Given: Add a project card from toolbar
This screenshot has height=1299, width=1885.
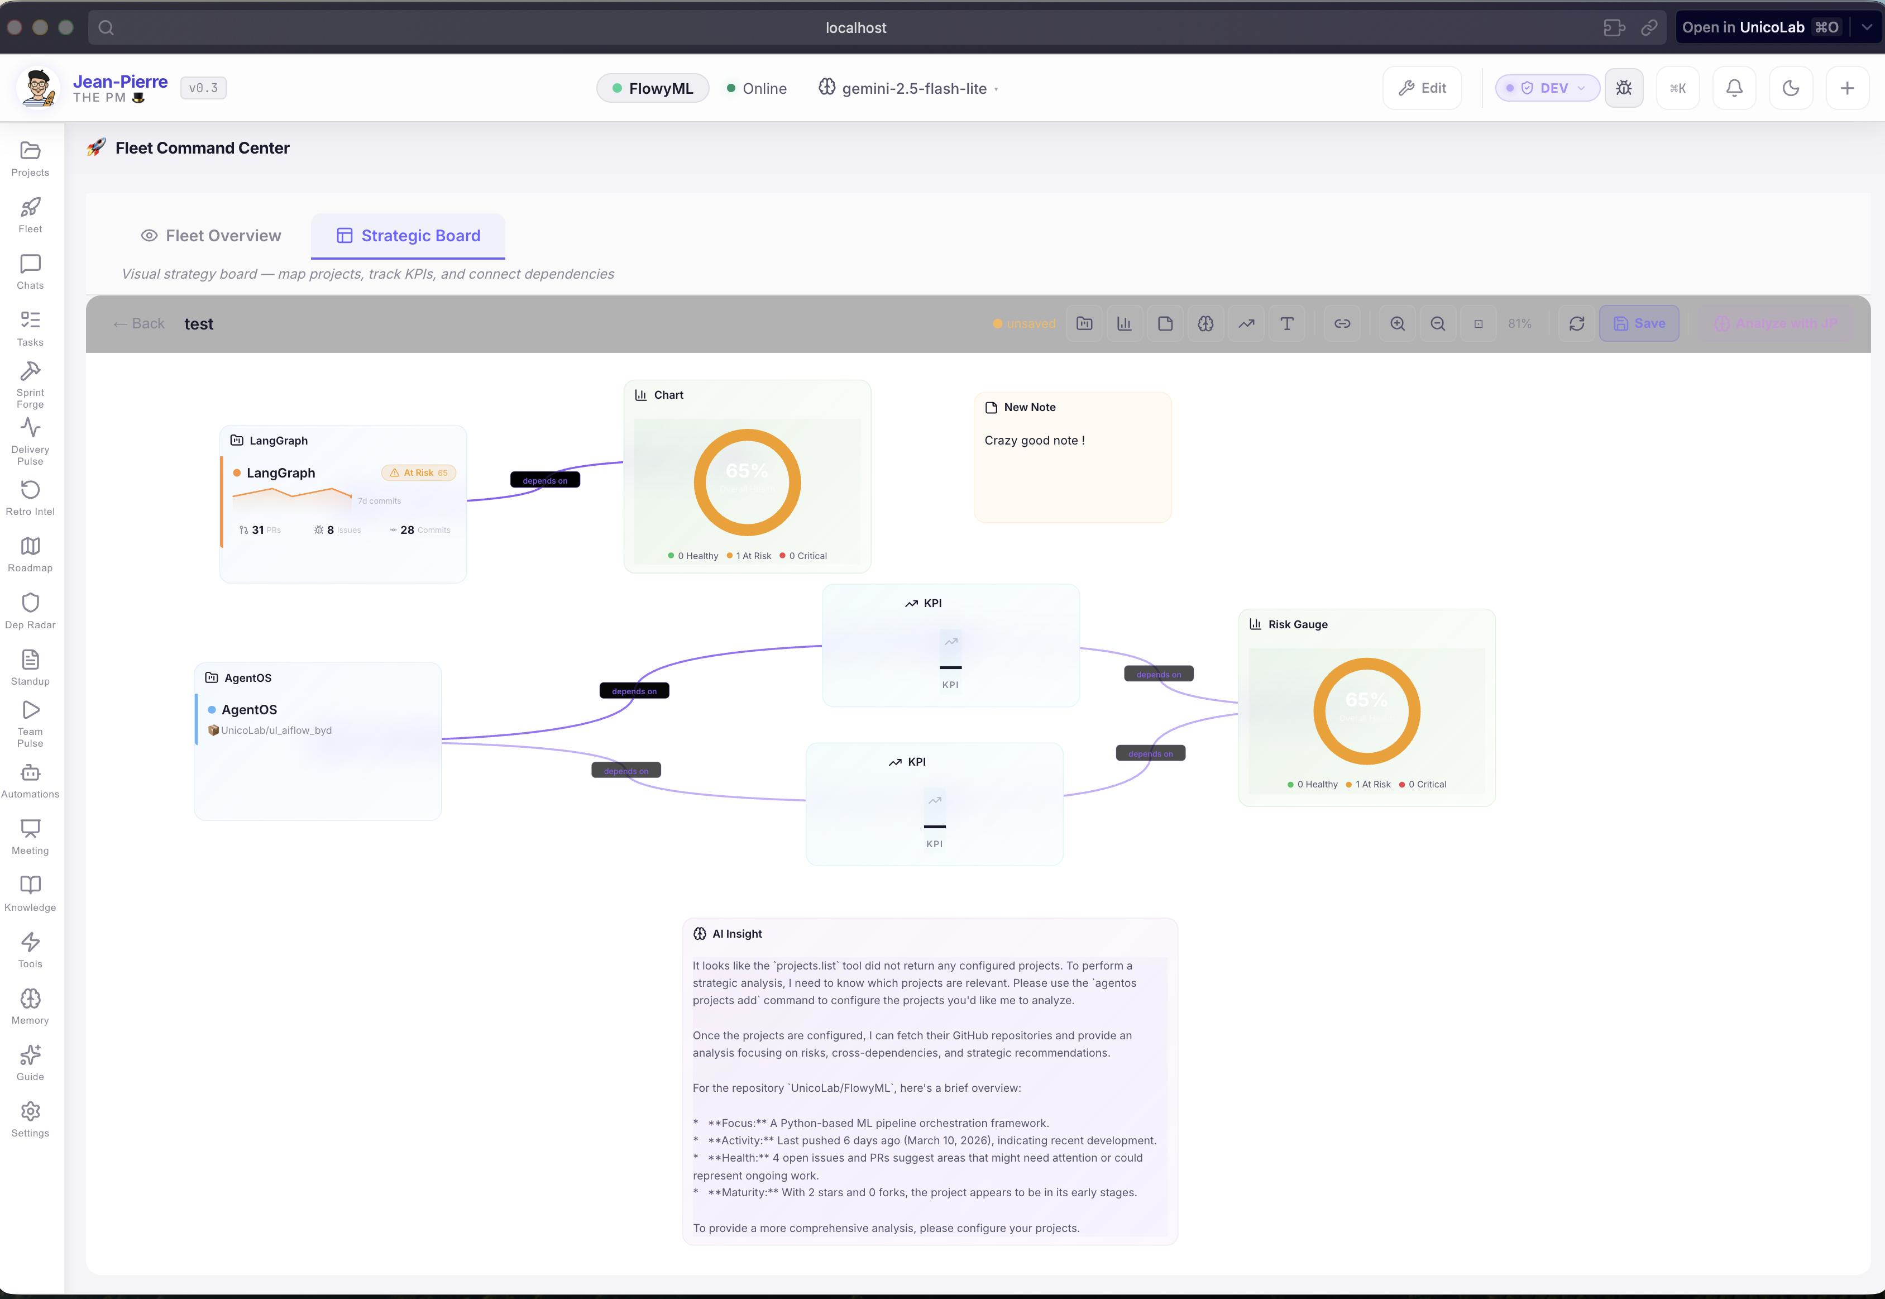Looking at the screenshot, I should click(x=1084, y=324).
